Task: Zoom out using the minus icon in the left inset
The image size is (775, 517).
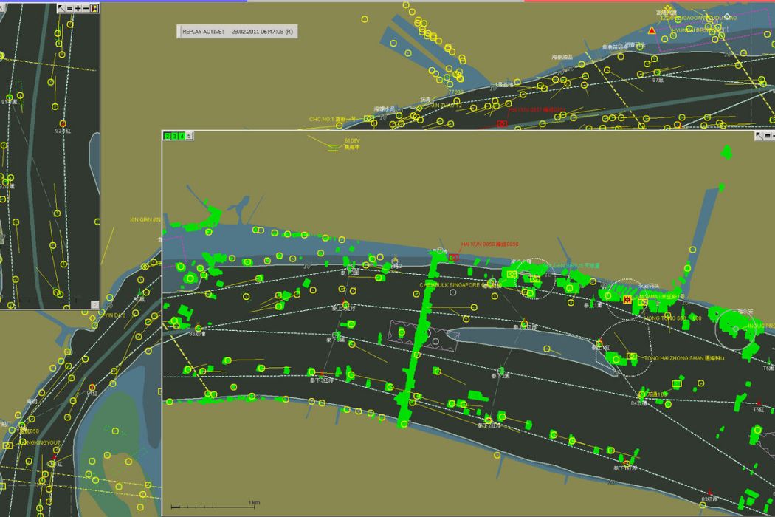Action: click(x=86, y=8)
